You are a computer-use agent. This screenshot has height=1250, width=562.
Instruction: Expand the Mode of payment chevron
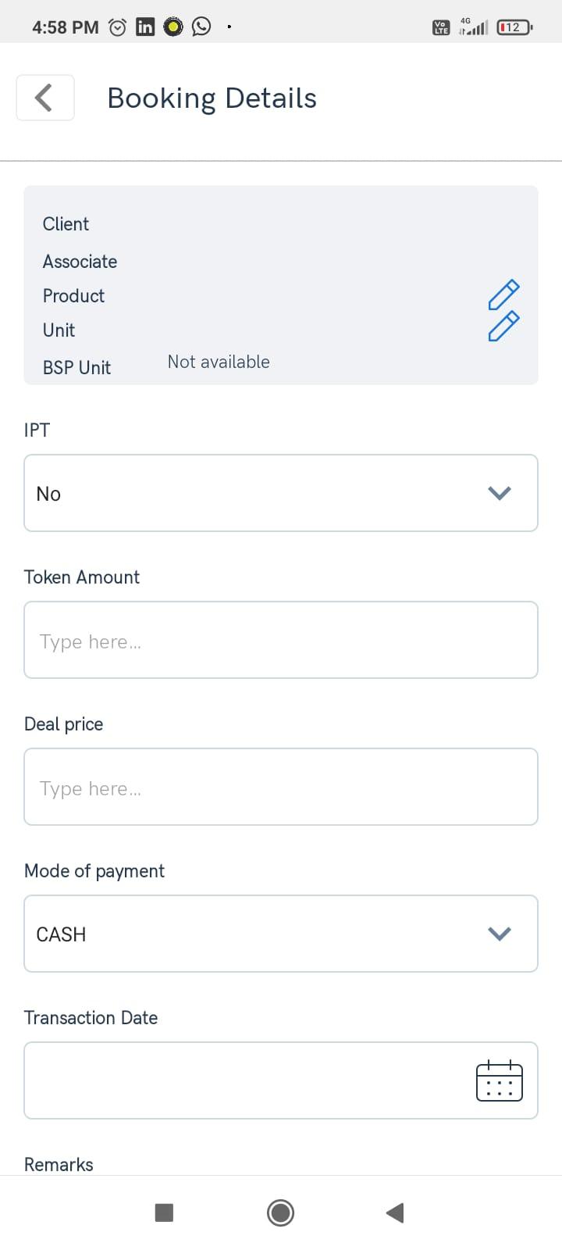[x=500, y=934]
